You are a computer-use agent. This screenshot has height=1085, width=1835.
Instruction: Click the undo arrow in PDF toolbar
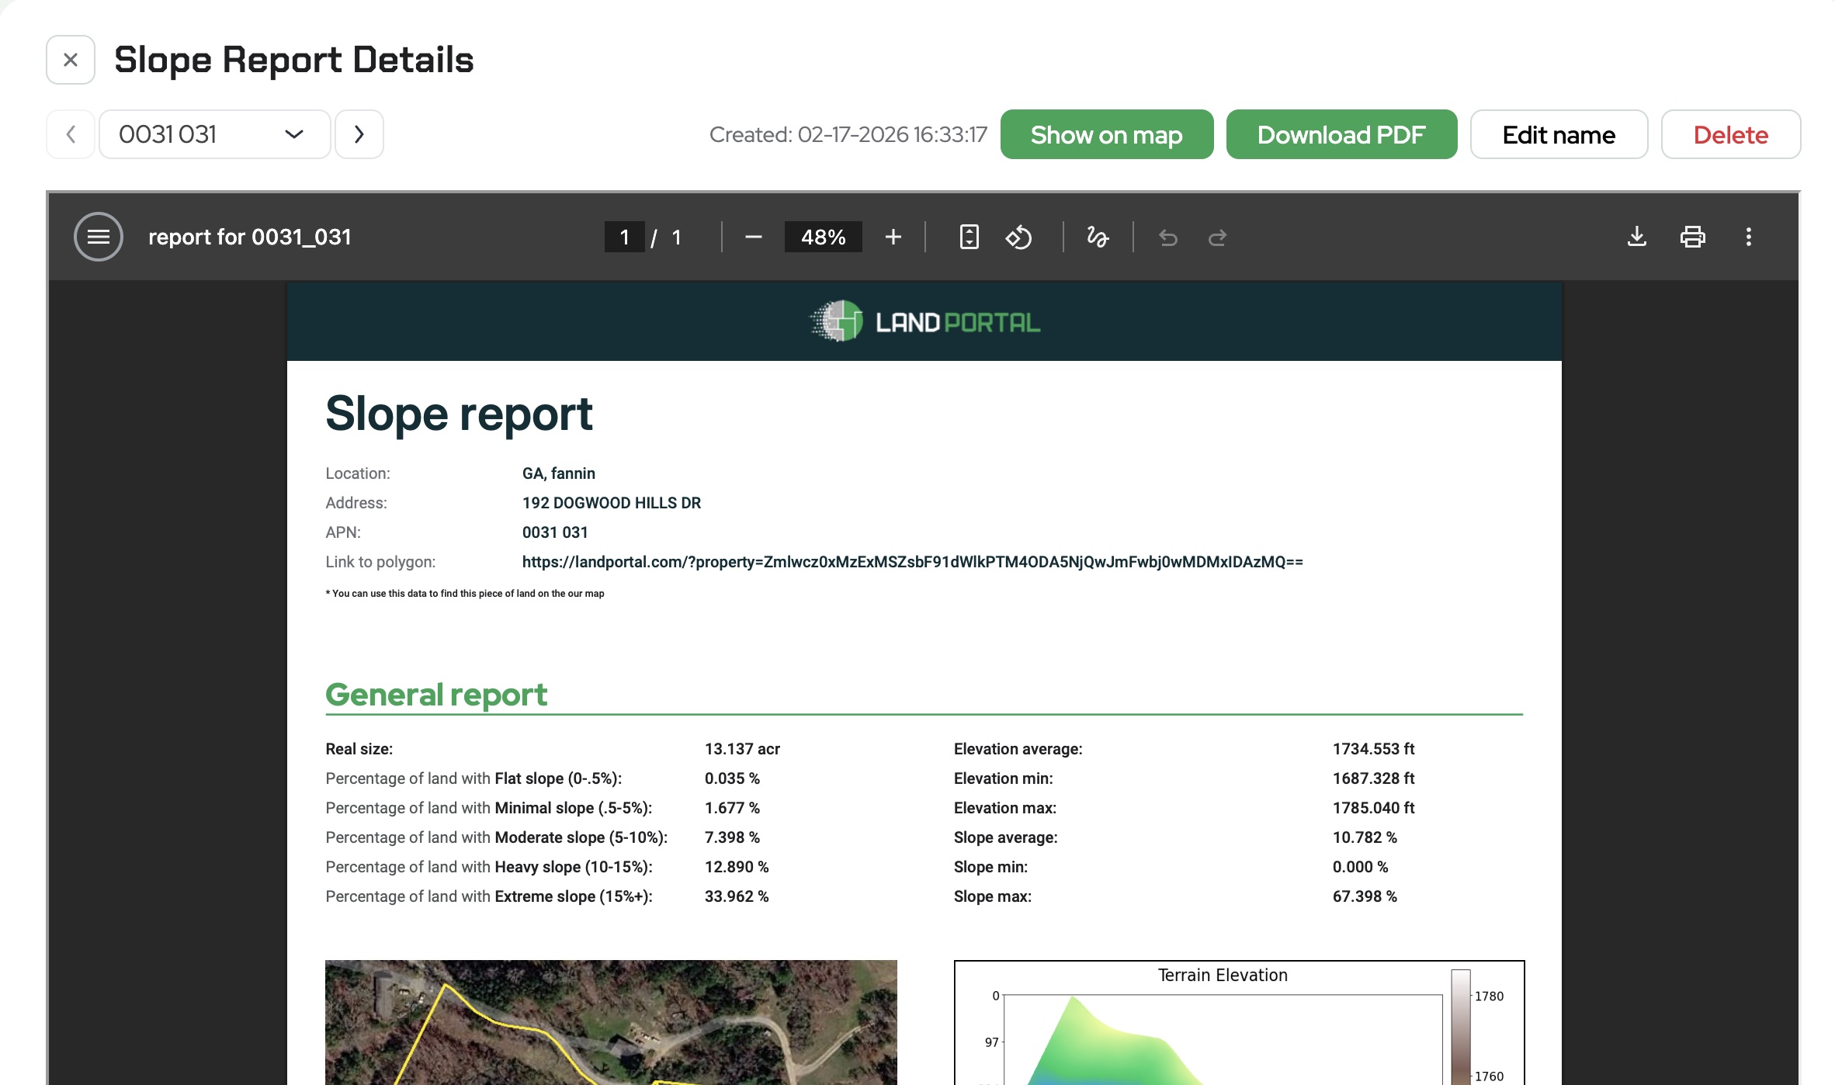coord(1168,237)
